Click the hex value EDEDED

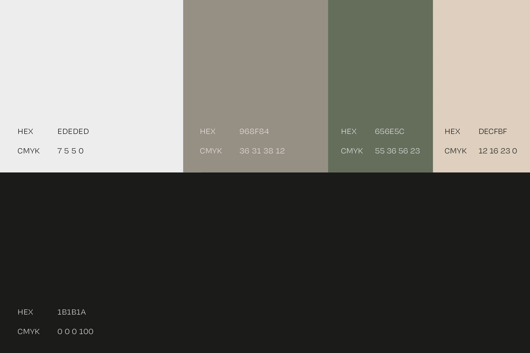(73, 131)
